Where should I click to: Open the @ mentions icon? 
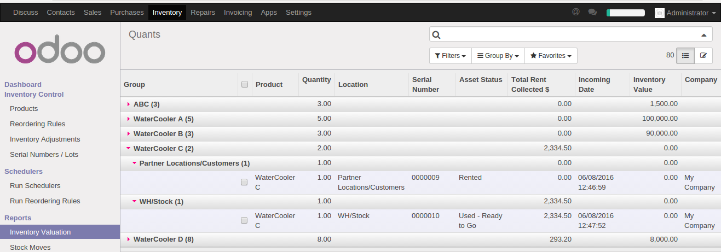pos(575,12)
